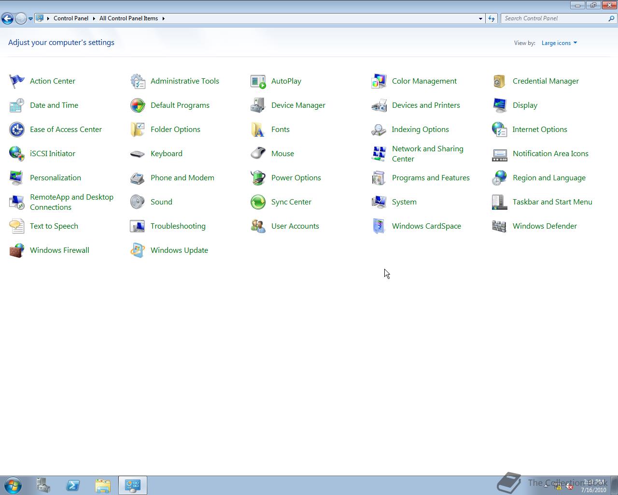The width and height of the screenshot is (618, 495).
Task: Click the Taskbar and Start Menu link
Action: point(552,202)
